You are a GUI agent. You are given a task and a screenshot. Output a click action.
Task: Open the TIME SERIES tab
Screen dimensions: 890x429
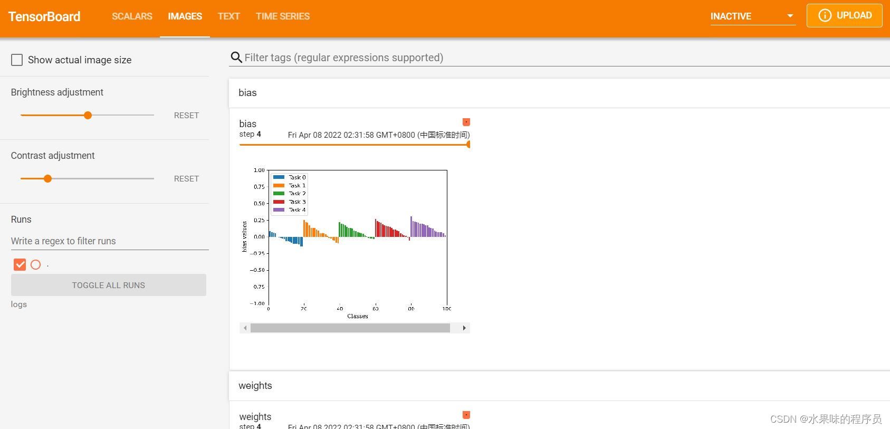click(x=283, y=16)
